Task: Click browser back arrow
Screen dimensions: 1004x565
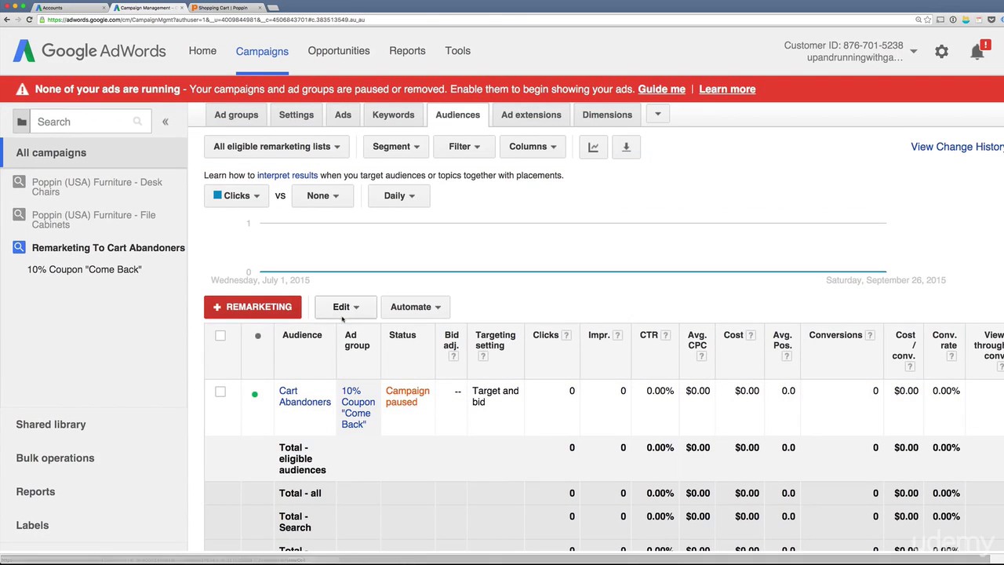Action: (7, 20)
